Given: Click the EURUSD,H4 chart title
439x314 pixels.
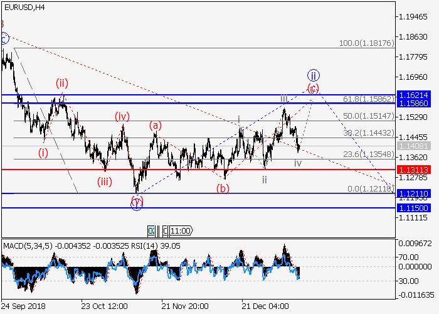Looking at the screenshot, I should (x=24, y=6).
